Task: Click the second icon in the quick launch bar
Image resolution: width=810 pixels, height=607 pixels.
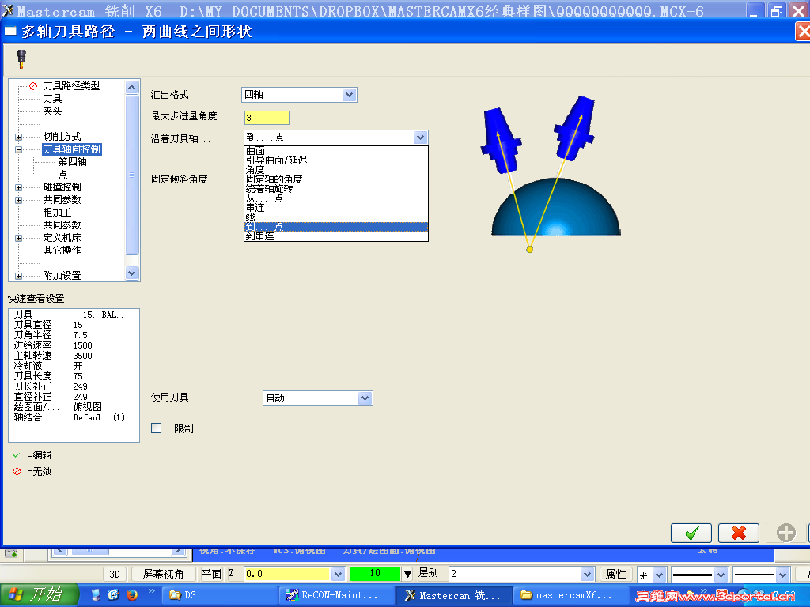Action: (113, 594)
